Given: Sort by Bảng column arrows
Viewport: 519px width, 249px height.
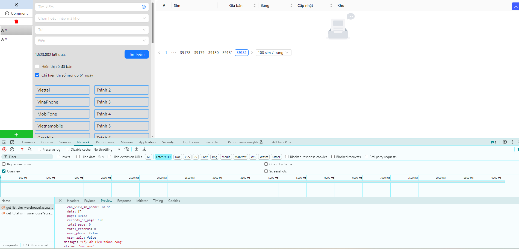Looking at the screenshot, I should click(291, 5).
